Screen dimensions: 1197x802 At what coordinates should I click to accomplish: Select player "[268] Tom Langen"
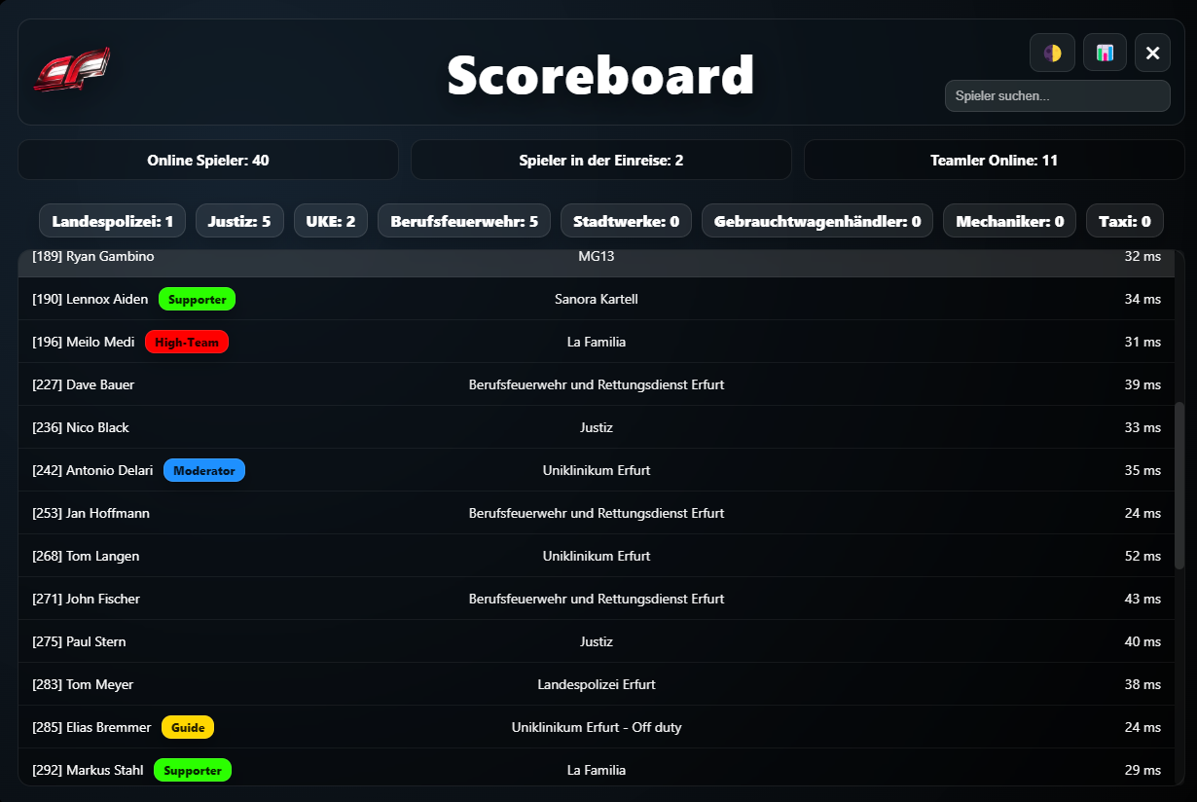(596, 556)
